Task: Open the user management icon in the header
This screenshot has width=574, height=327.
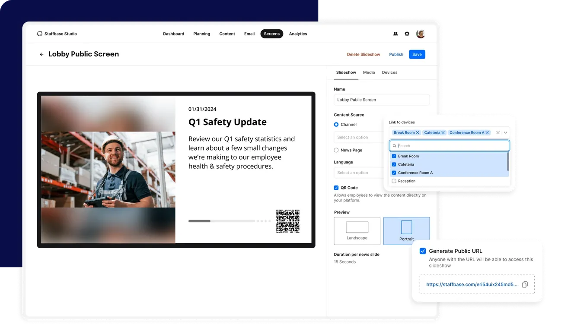Action: pos(395,34)
